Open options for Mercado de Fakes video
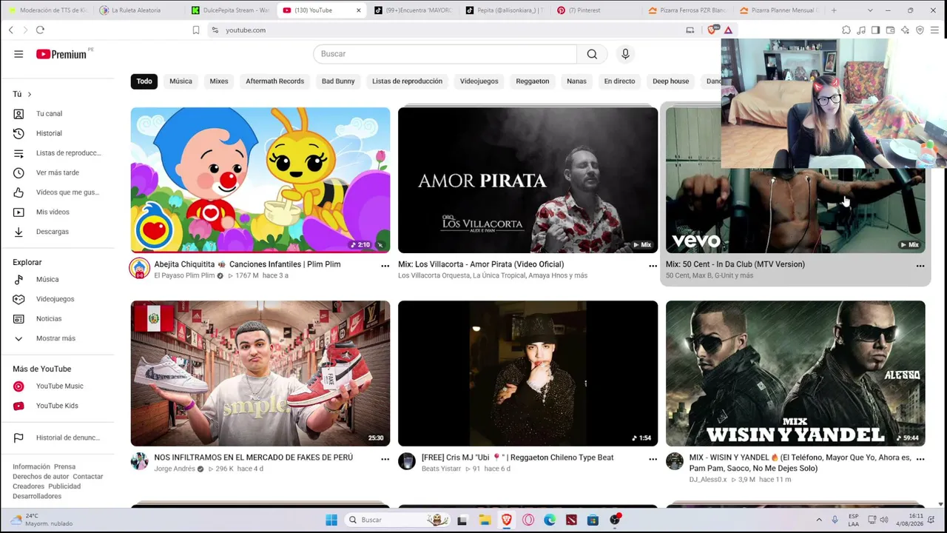This screenshot has height=533, width=947. click(x=385, y=459)
